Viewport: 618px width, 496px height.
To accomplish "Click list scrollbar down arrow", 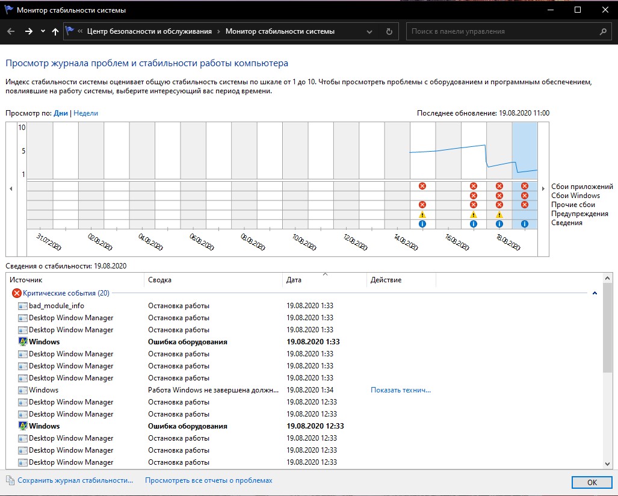I will coord(607,463).
